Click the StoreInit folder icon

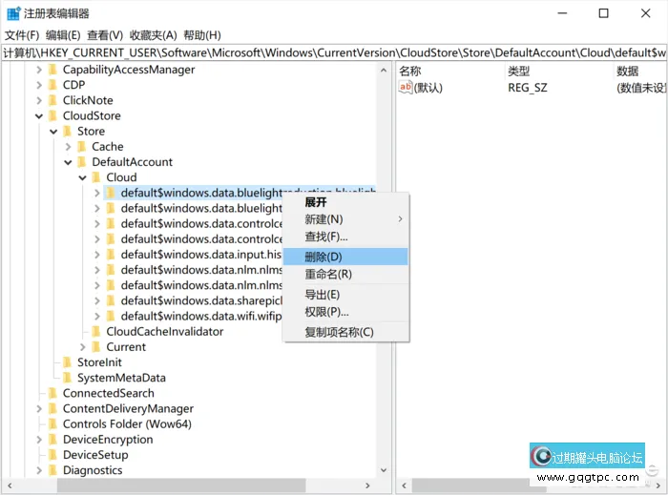[67, 362]
